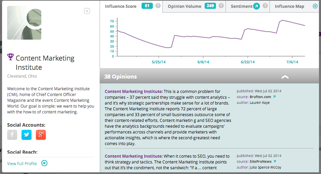Click the purple trophy icon by profile name

11,57
